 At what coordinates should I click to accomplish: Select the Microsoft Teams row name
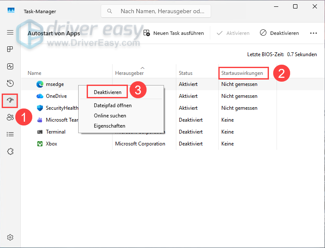62,120
